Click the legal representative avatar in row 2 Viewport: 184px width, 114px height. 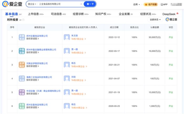pyautogui.click(x=67, y=51)
